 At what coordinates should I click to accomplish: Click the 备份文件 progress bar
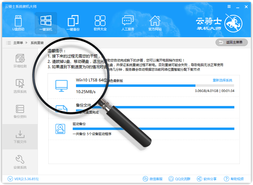[155, 107]
